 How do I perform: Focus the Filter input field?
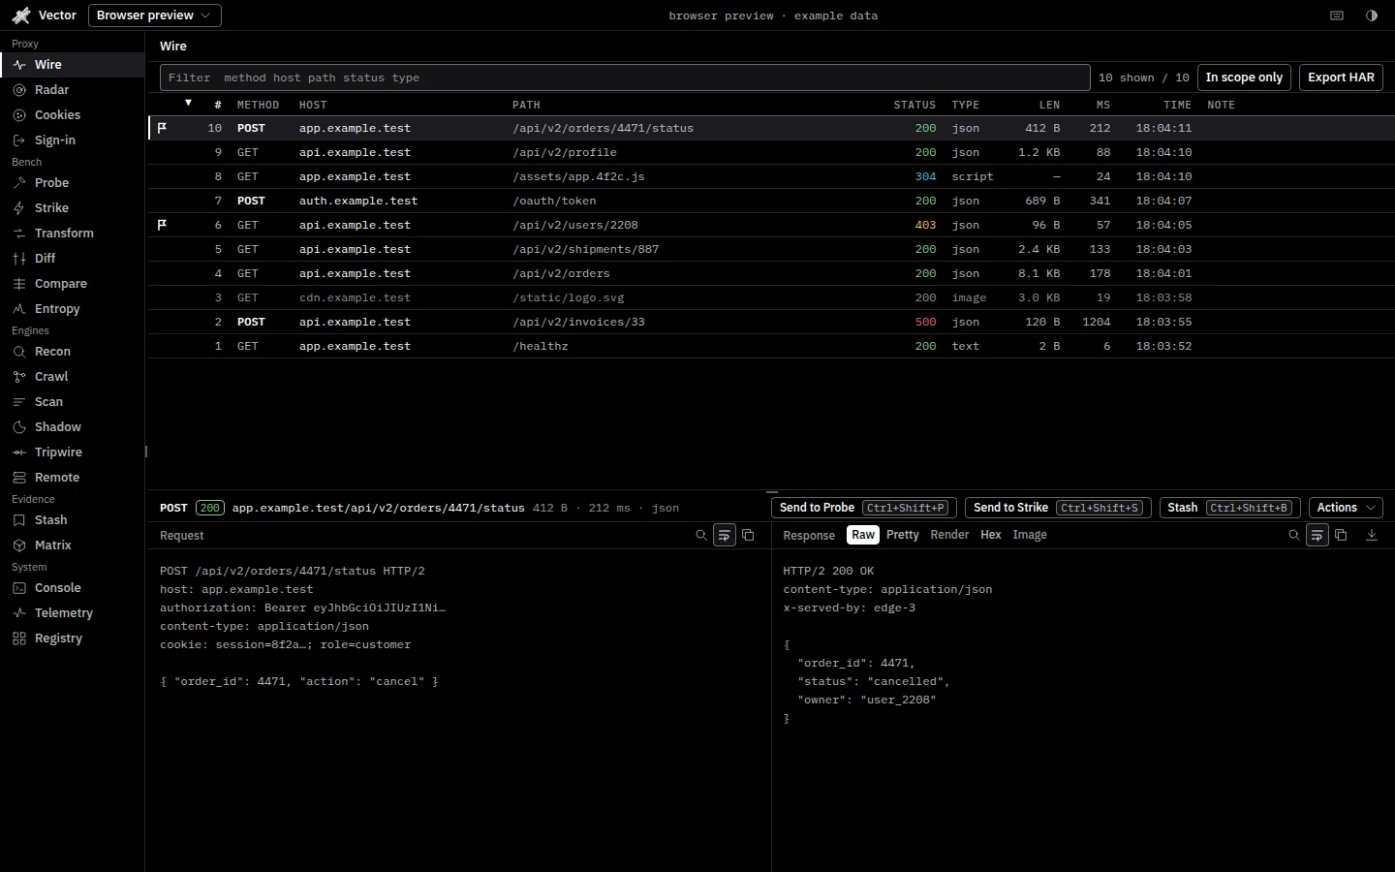point(625,78)
